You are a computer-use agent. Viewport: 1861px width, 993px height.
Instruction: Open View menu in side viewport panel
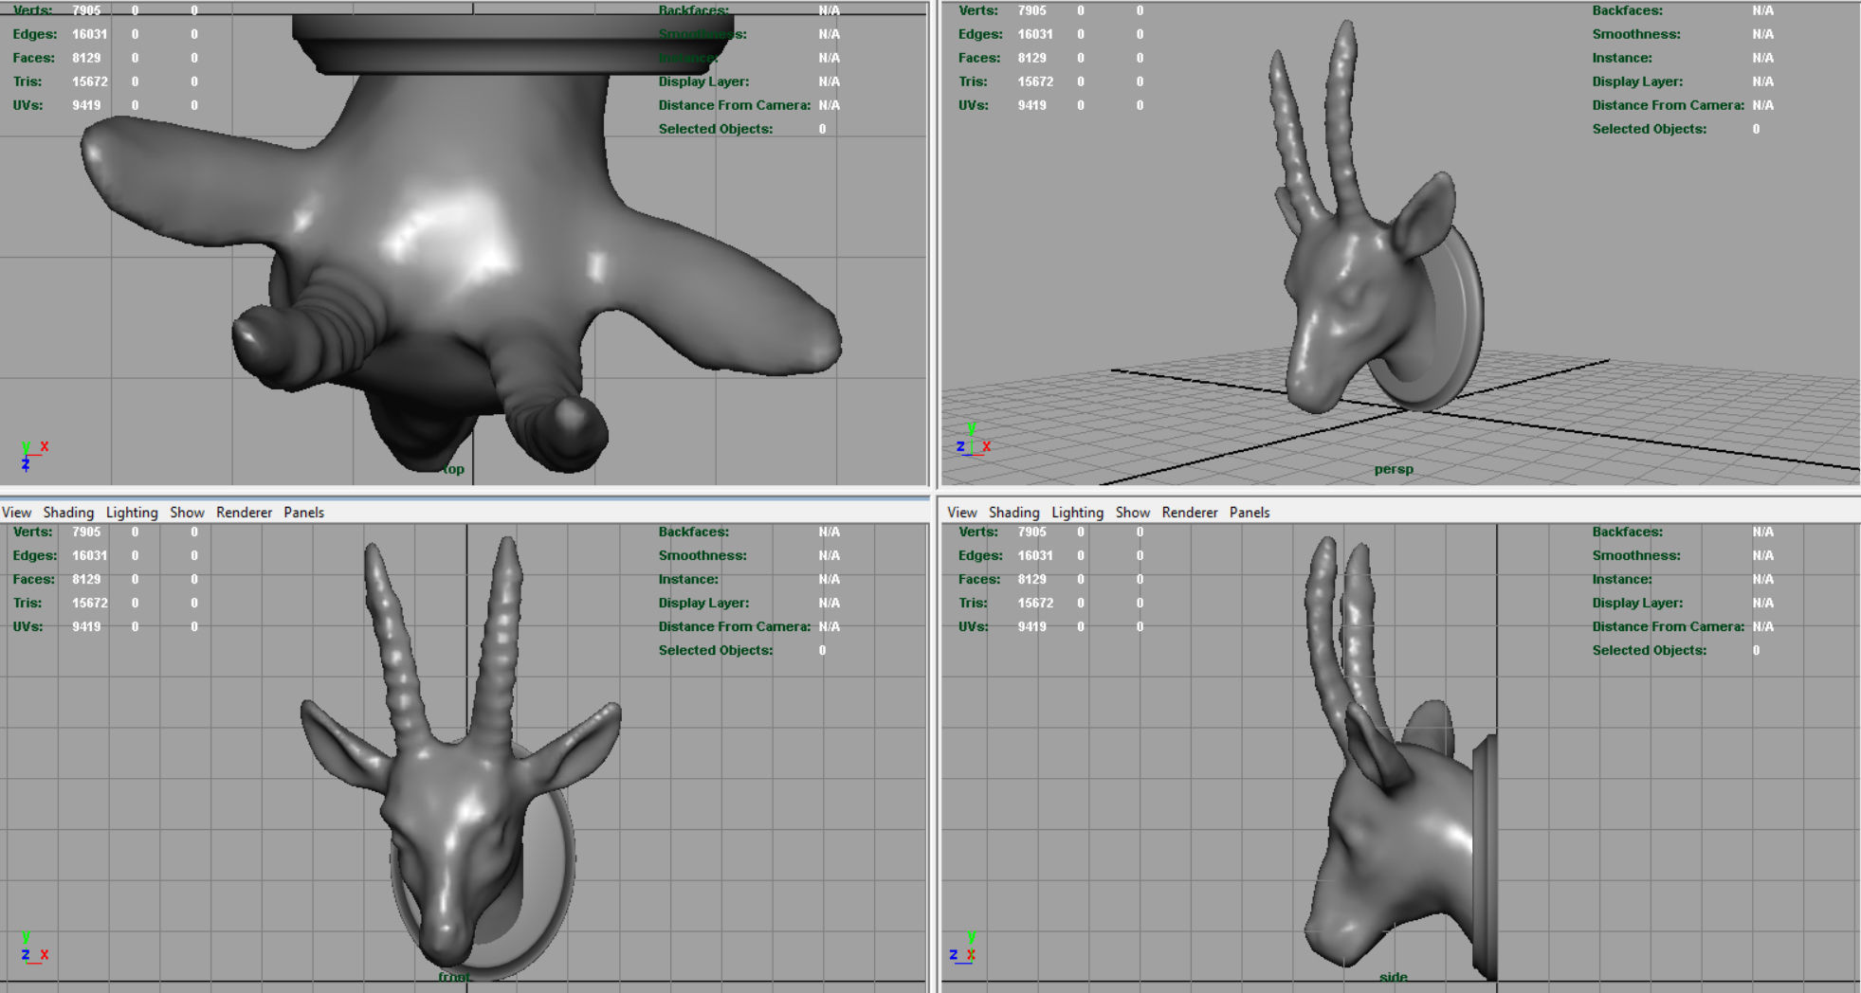tap(961, 513)
